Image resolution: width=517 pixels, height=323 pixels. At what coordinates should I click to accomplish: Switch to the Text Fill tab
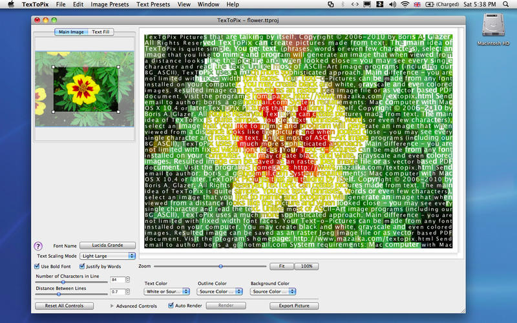coord(100,32)
